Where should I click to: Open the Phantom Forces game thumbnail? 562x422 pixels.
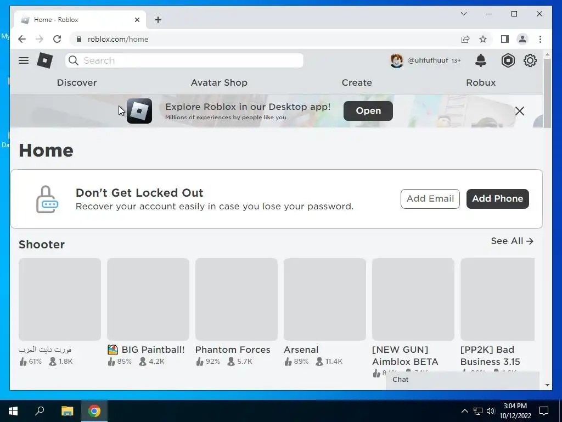[237, 299]
